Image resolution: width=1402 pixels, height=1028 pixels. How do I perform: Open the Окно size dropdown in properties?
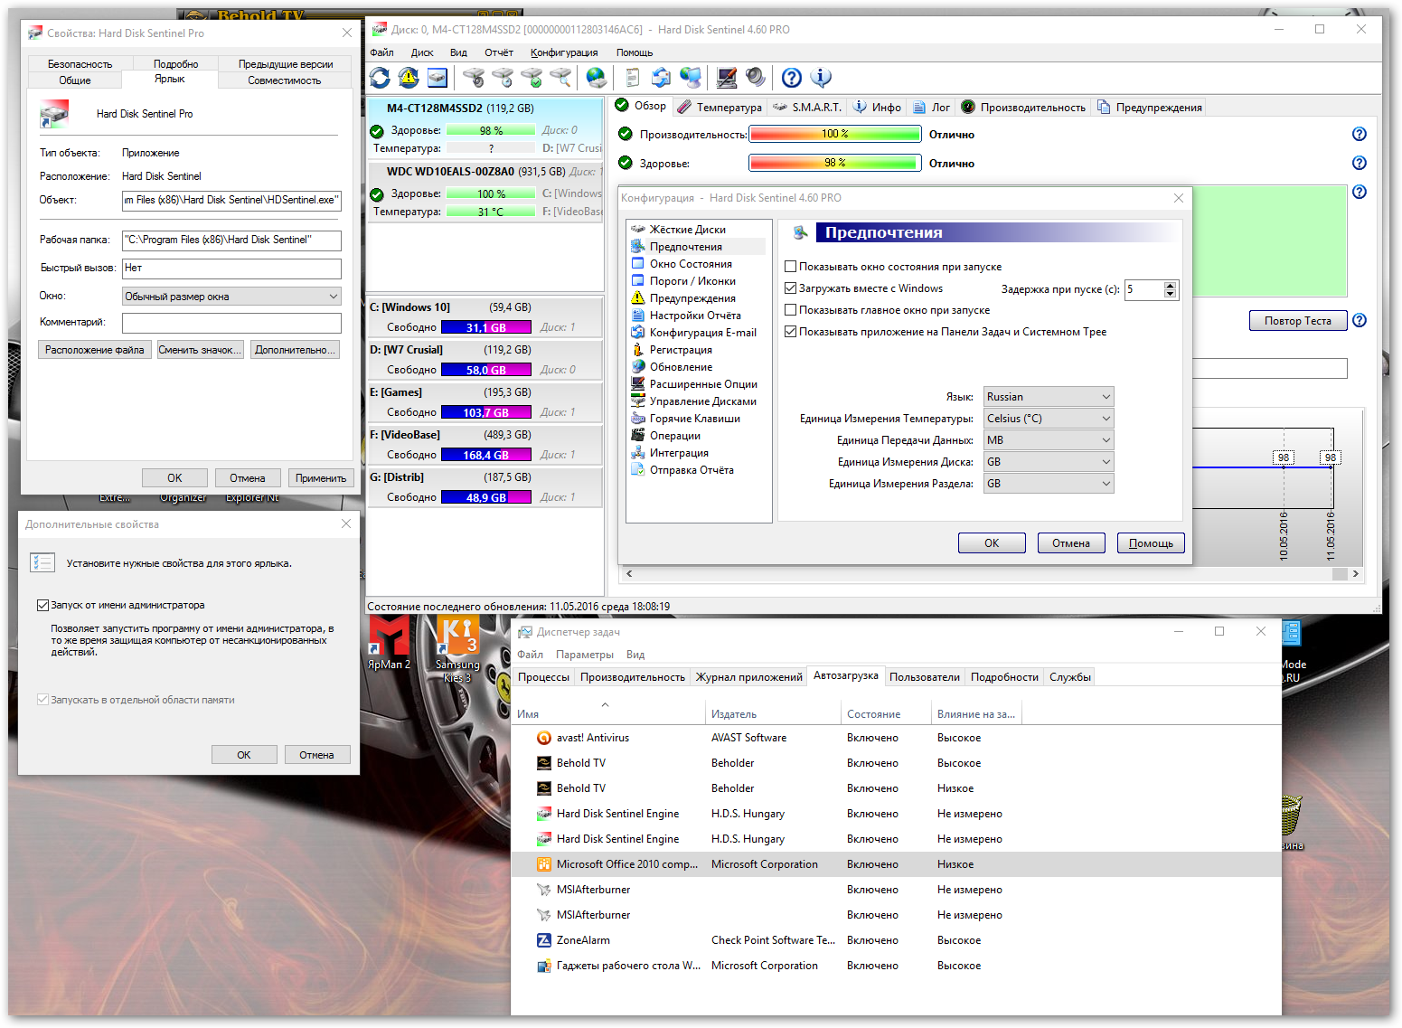click(x=231, y=297)
